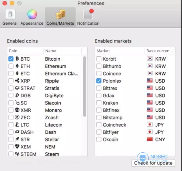The image size is (182, 171).
Task: Click the Bitcoin logo icon
Action: click(17, 59)
